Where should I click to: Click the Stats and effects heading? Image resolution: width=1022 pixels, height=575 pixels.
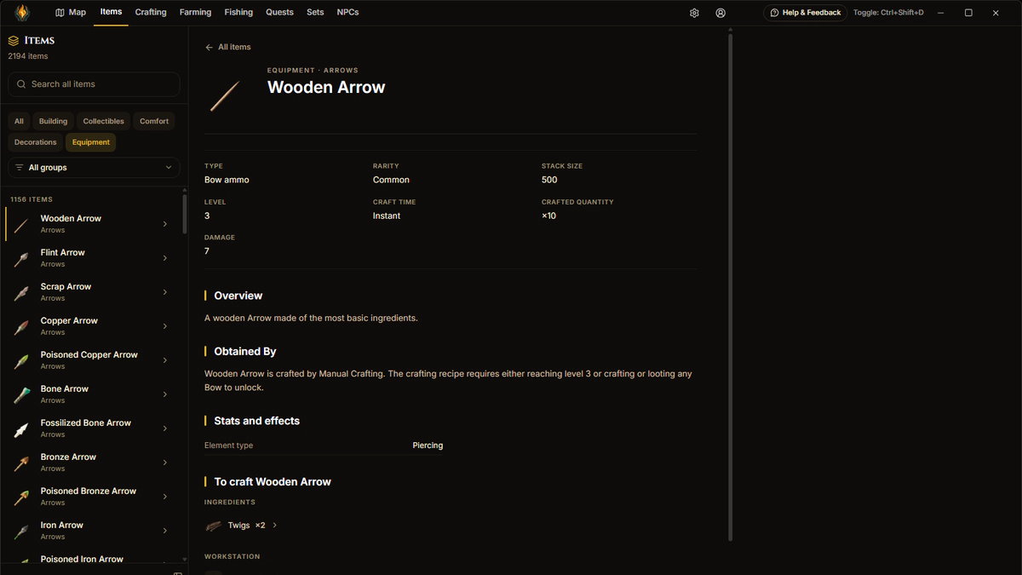click(x=257, y=421)
